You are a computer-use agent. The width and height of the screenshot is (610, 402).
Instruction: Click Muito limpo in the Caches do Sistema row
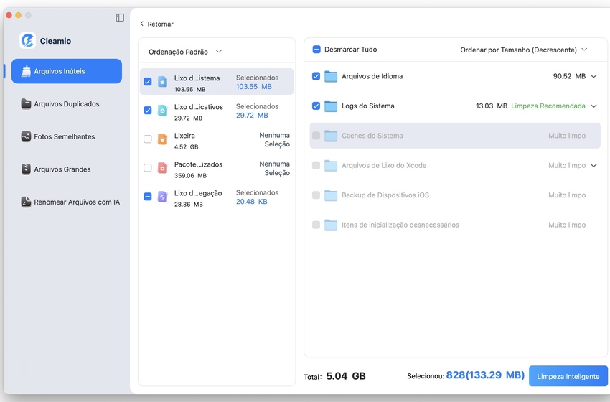pyautogui.click(x=567, y=136)
